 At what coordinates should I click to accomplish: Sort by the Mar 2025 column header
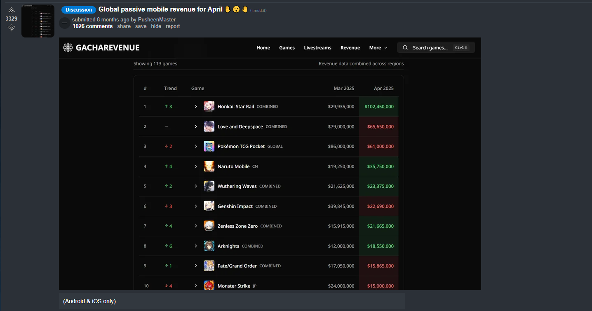tap(344, 88)
